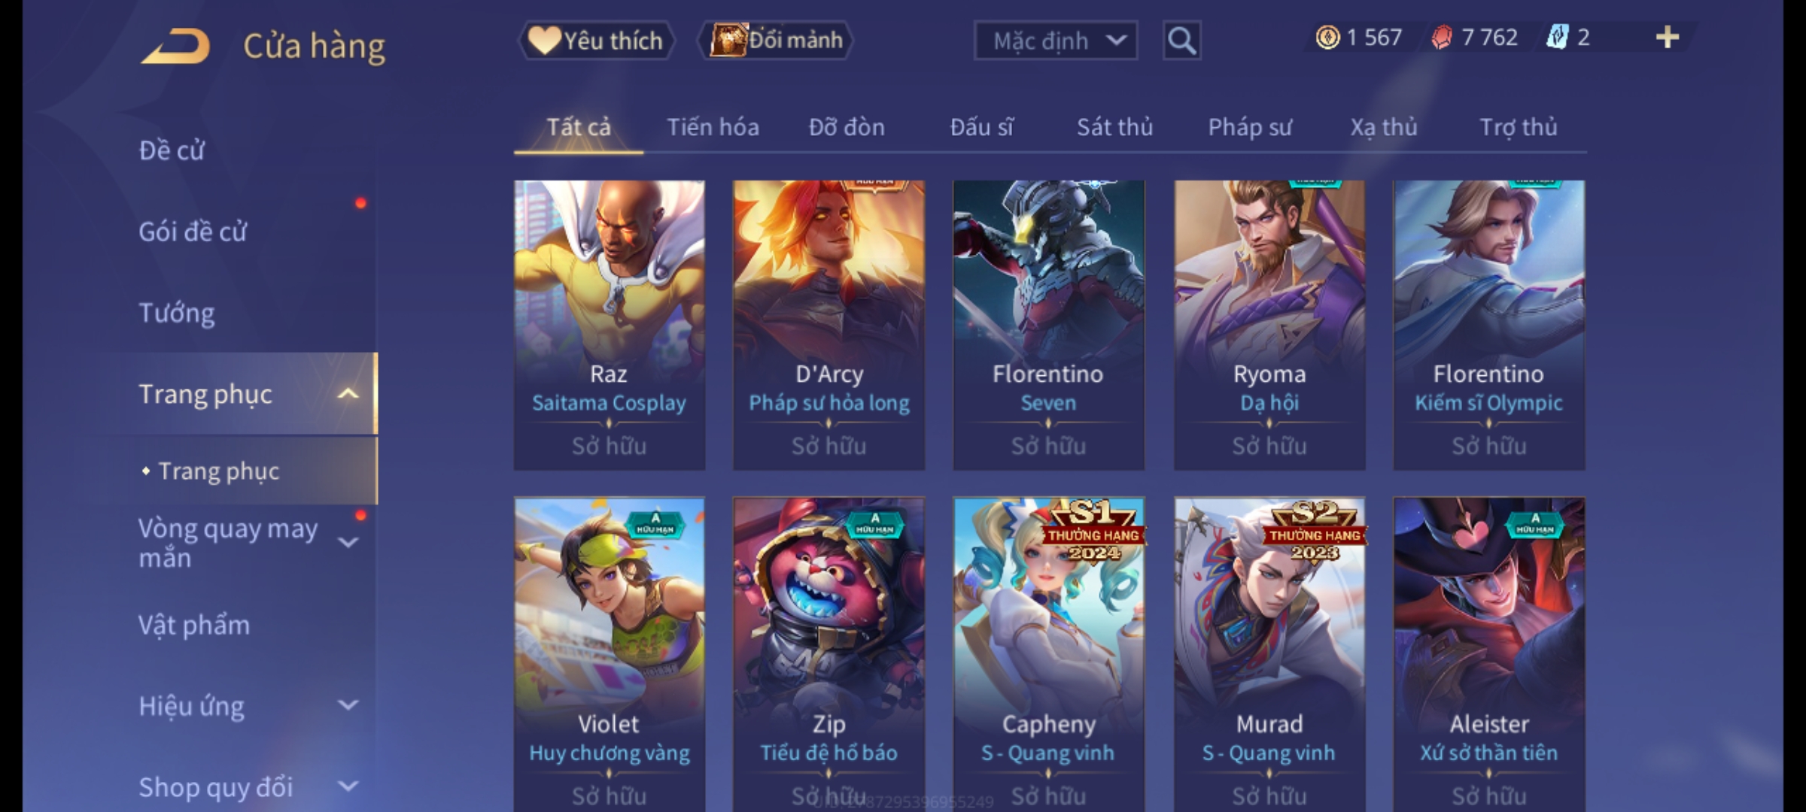Tap the back arrow icon beside Cửa hàng
Screen dimensions: 1806x812
click(x=175, y=46)
